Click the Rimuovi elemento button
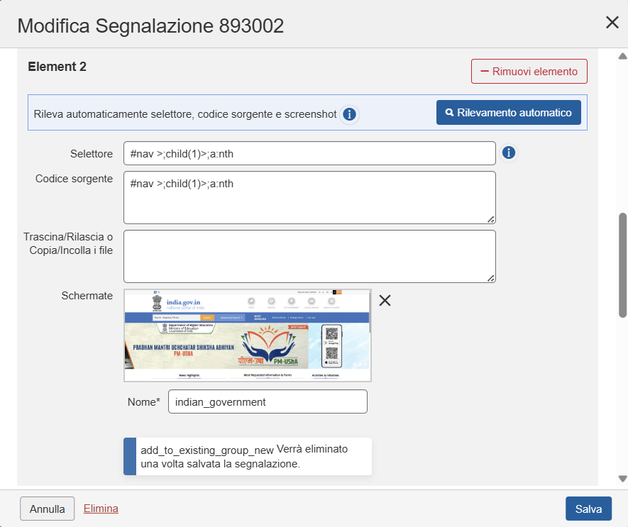Viewport: 628px width, 527px height. tap(529, 72)
